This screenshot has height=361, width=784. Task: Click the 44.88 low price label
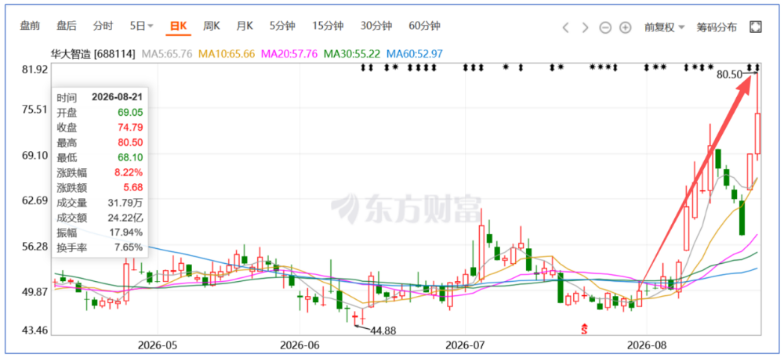(x=384, y=330)
